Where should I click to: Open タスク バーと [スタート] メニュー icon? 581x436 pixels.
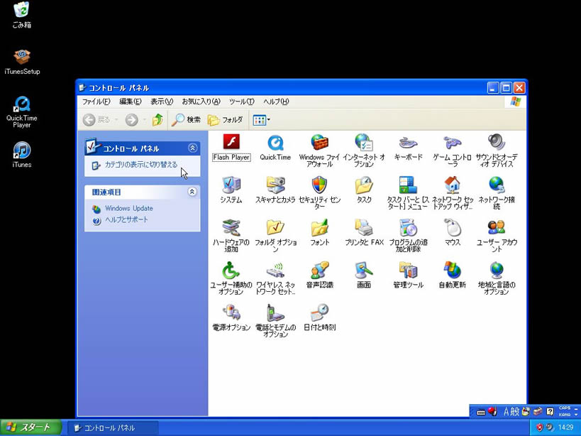coord(408,193)
